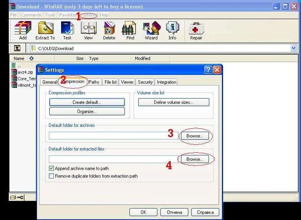
Task: Confirm settings with the OK button
Action: point(143,212)
